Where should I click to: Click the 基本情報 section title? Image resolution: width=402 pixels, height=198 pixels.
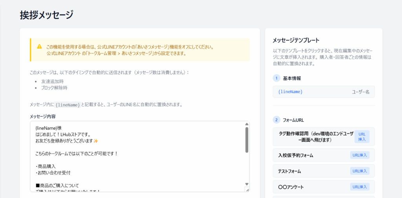click(292, 79)
